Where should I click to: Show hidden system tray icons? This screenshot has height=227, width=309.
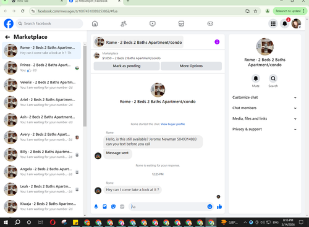(245, 222)
